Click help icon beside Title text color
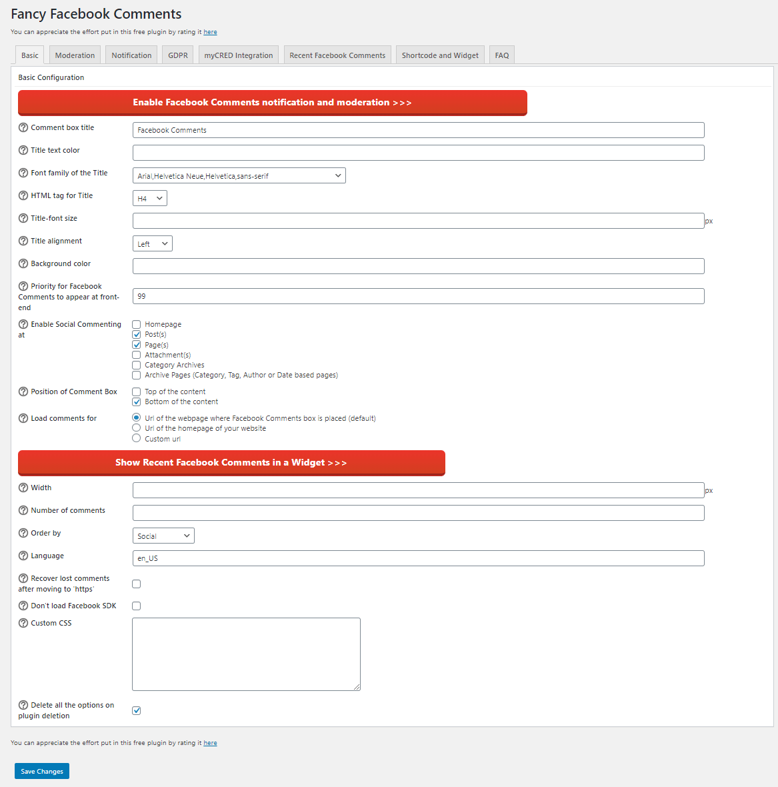 pyautogui.click(x=23, y=150)
